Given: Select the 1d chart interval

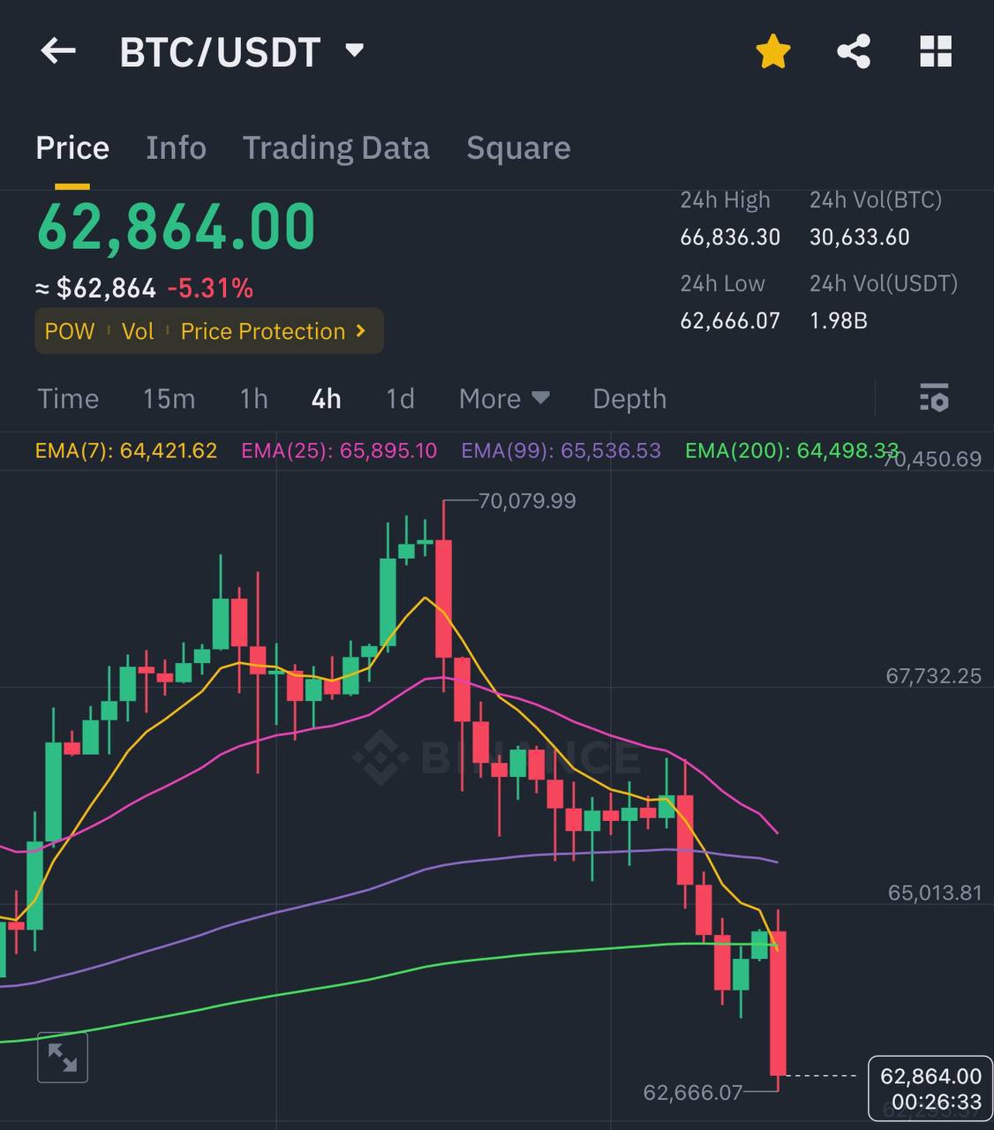Looking at the screenshot, I should [x=400, y=398].
